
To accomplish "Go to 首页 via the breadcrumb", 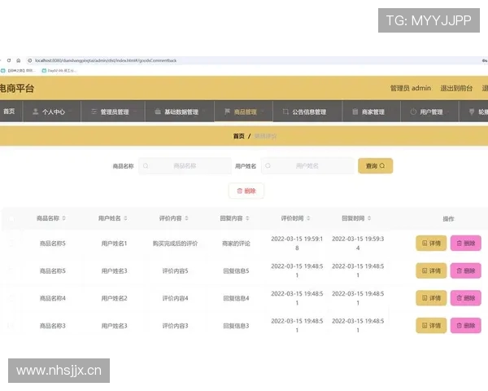I will pyautogui.click(x=238, y=136).
